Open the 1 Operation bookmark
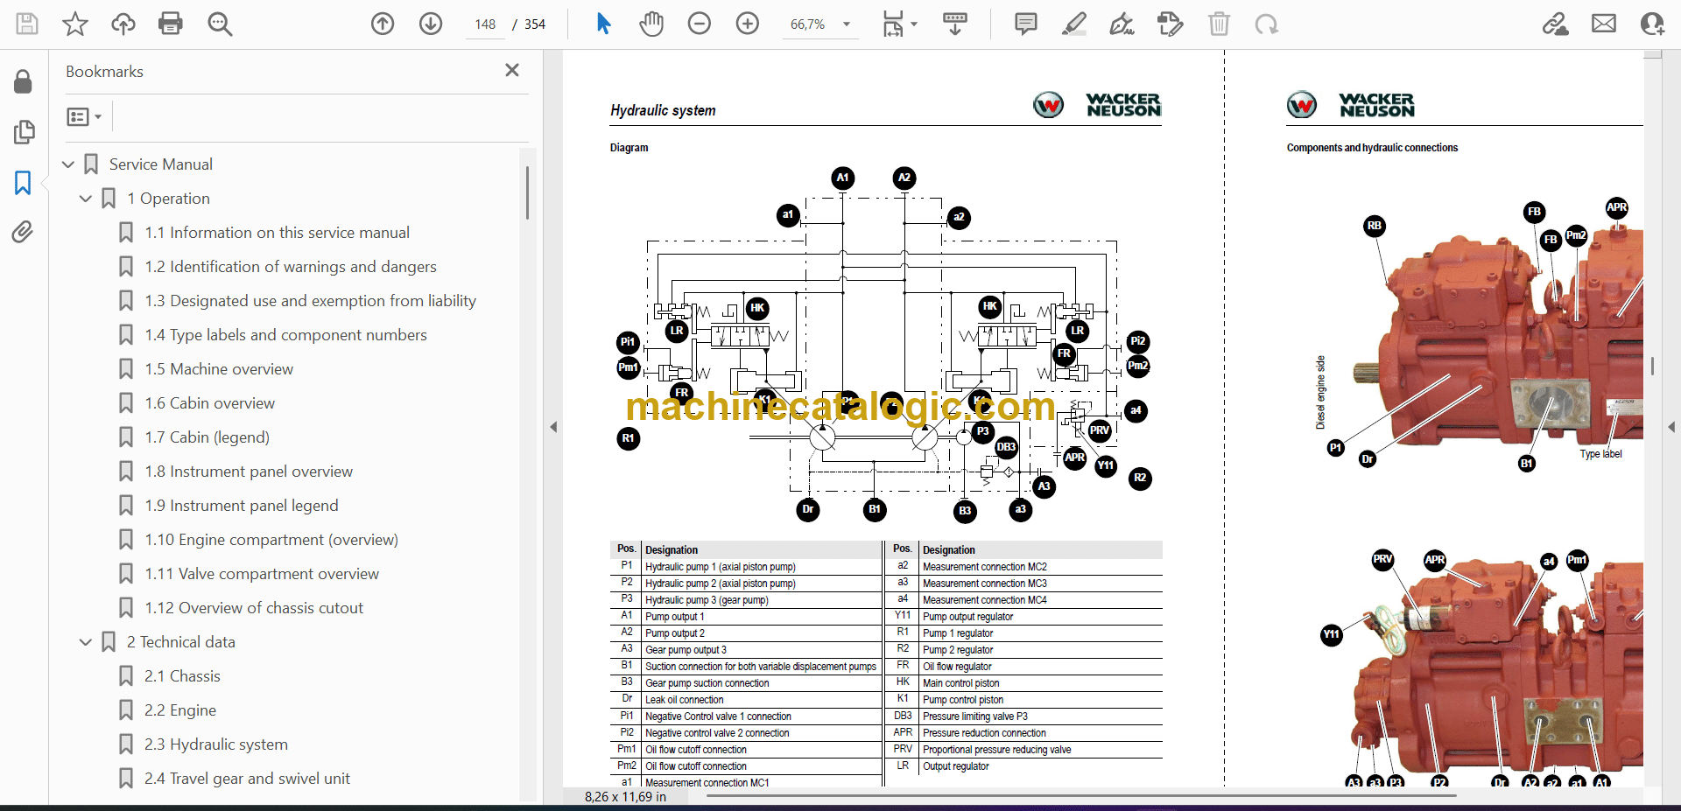The height and width of the screenshot is (811, 1681). pyautogui.click(x=168, y=199)
